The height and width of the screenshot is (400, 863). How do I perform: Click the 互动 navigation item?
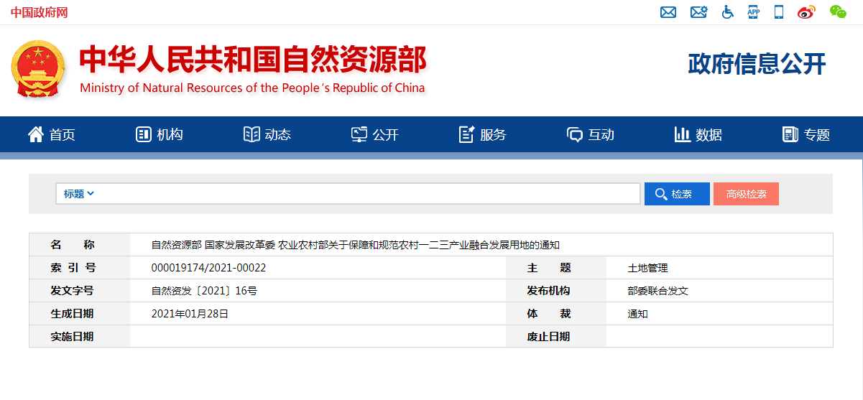(591, 134)
